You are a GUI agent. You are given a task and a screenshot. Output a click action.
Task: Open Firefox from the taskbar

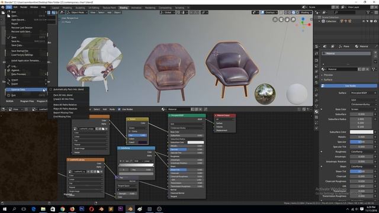point(72,209)
